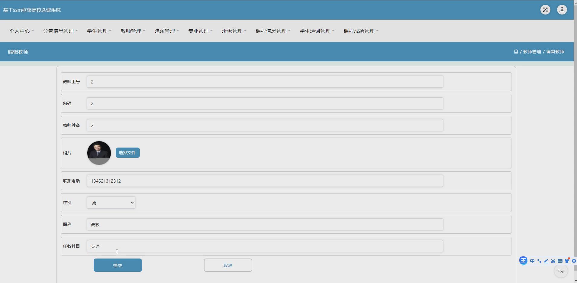
Task: Click the site title 基于ssm框架高校选课系统
Action: [32, 10]
